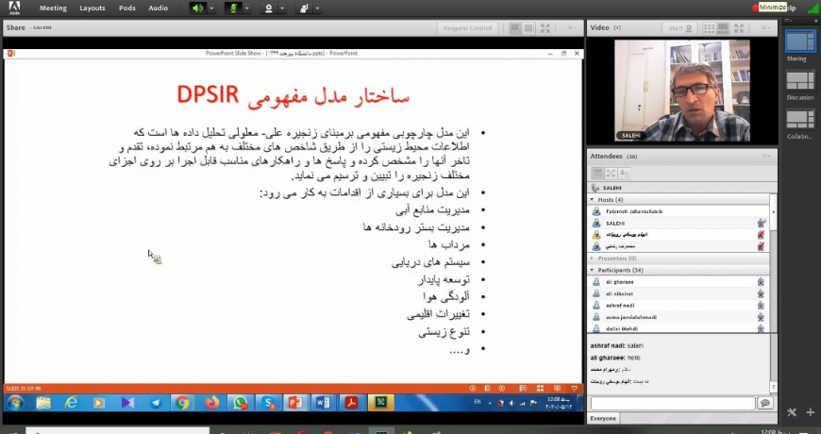Click the raise hand status icon
Screen dimensions: 821x434
point(304,8)
